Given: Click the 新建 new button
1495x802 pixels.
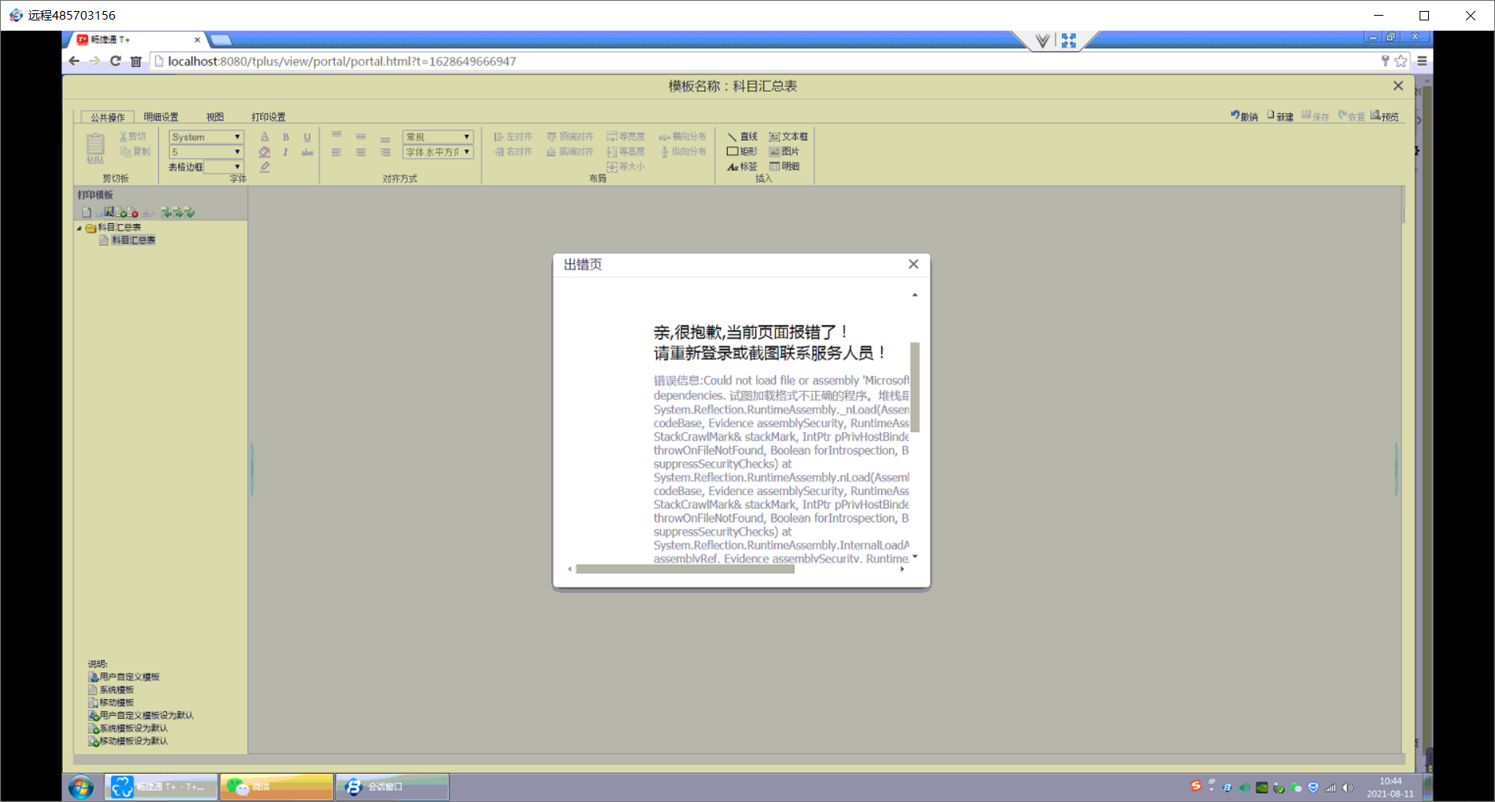Looking at the screenshot, I should pyautogui.click(x=1280, y=116).
